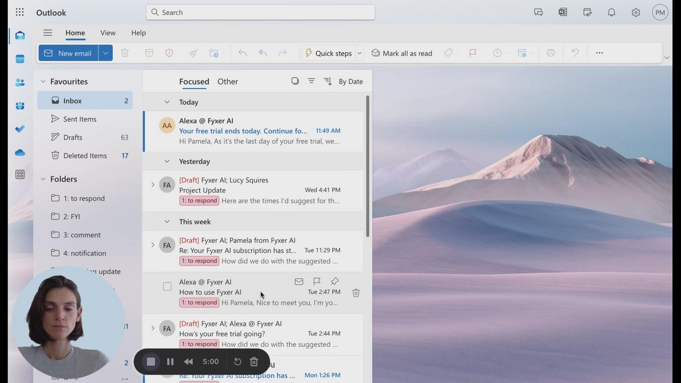Open the filter icon in message list
This screenshot has height=383, width=681.
[x=311, y=81]
